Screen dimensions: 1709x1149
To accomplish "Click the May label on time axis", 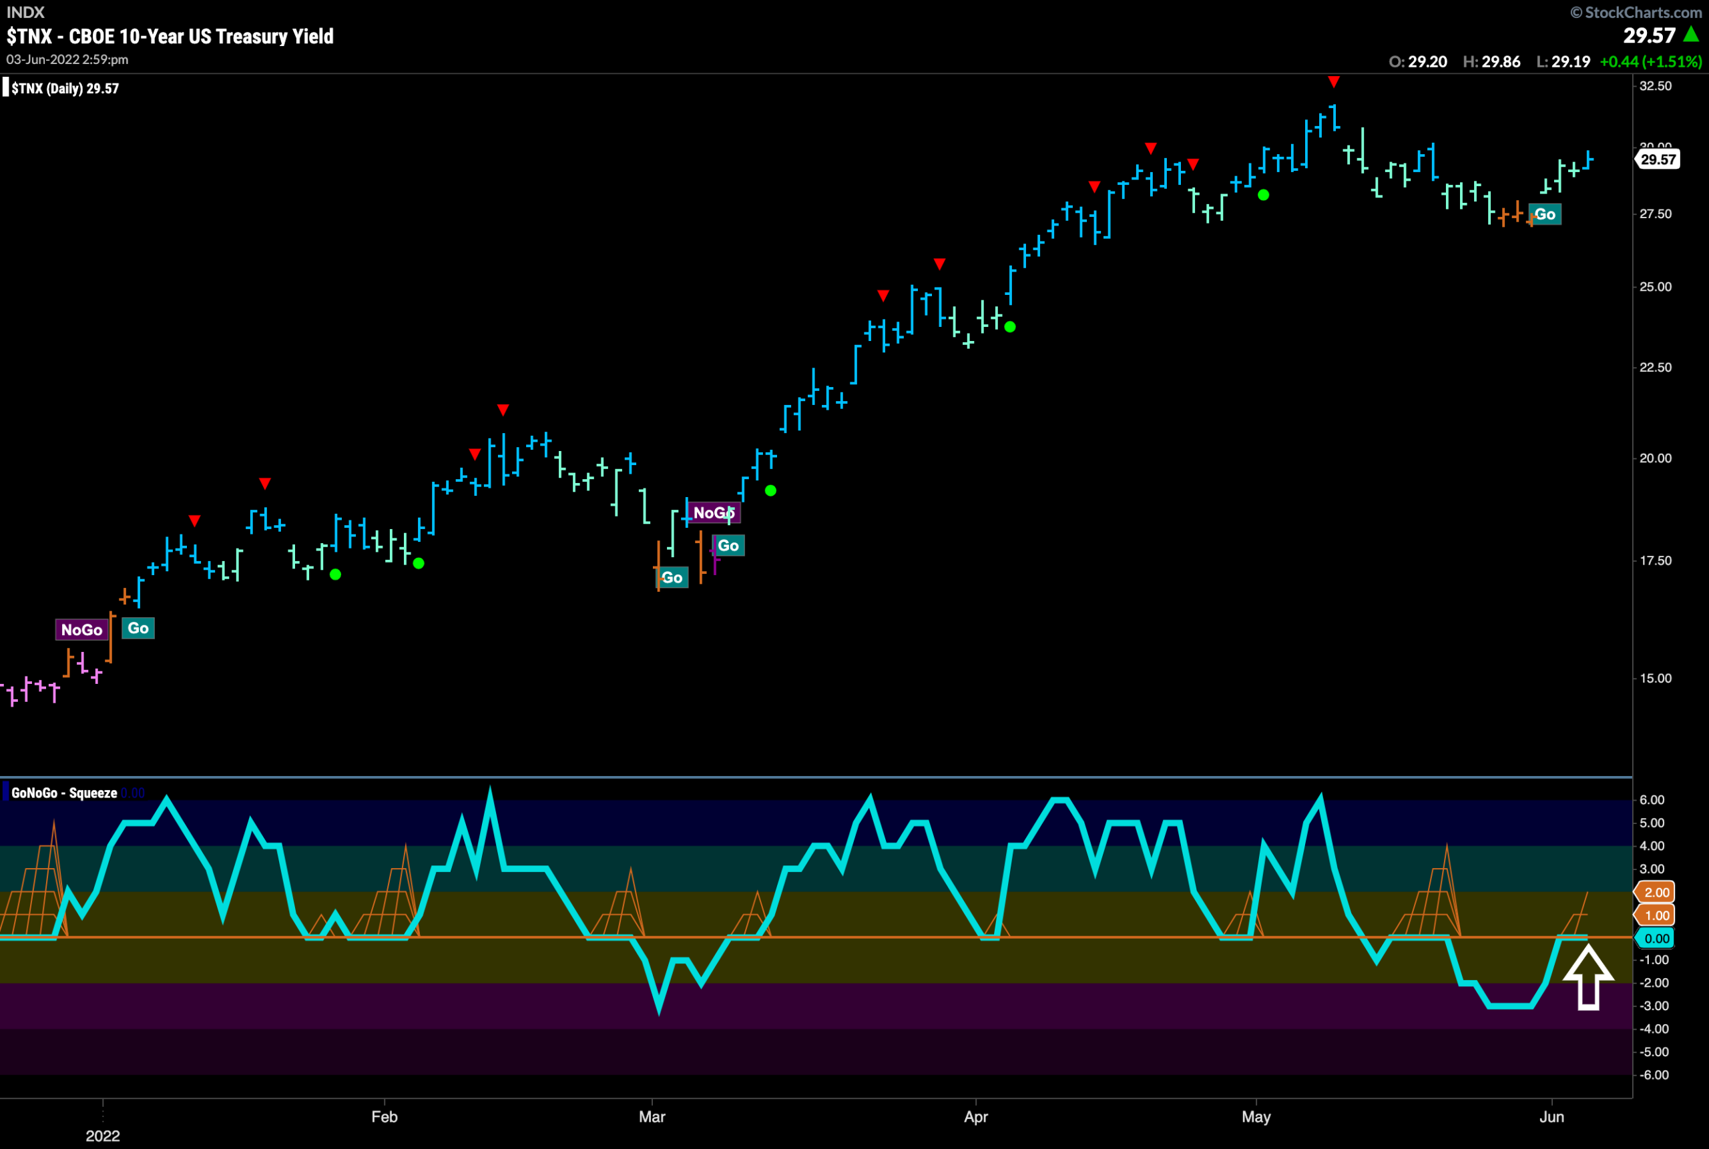I will [1256, 1117].
